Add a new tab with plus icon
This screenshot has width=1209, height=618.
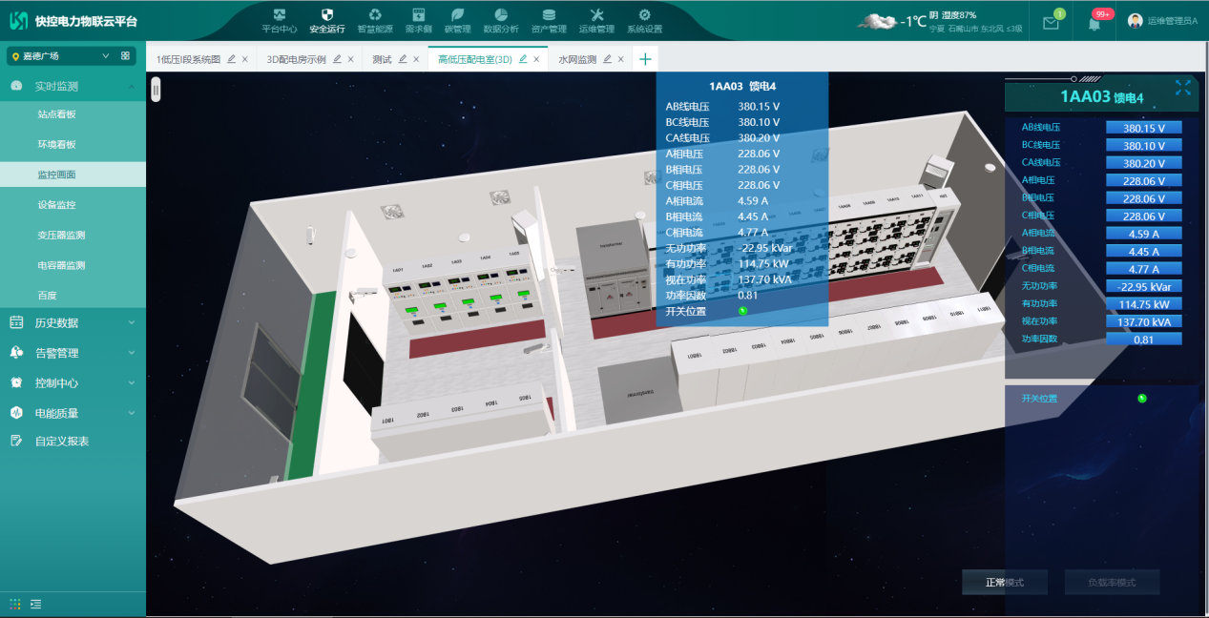click(x=645, y=59)
